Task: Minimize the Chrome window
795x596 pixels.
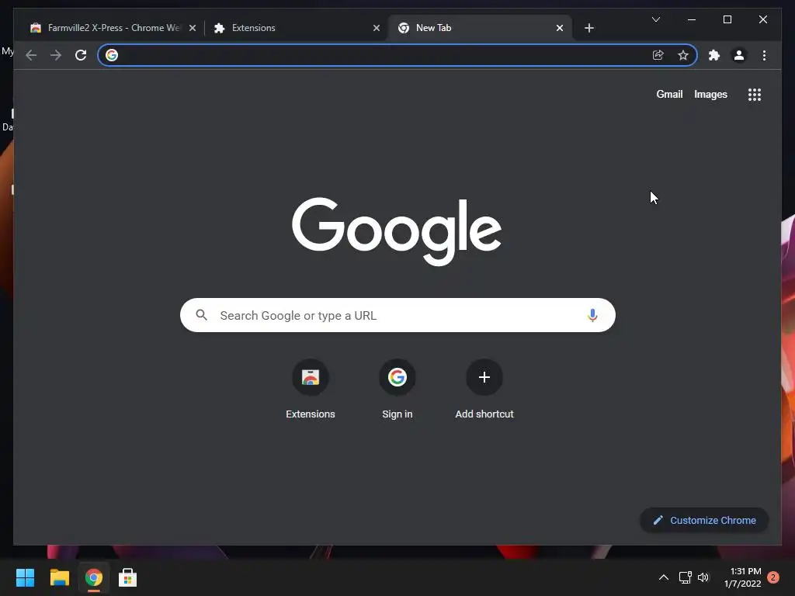Action: (692, 19)
